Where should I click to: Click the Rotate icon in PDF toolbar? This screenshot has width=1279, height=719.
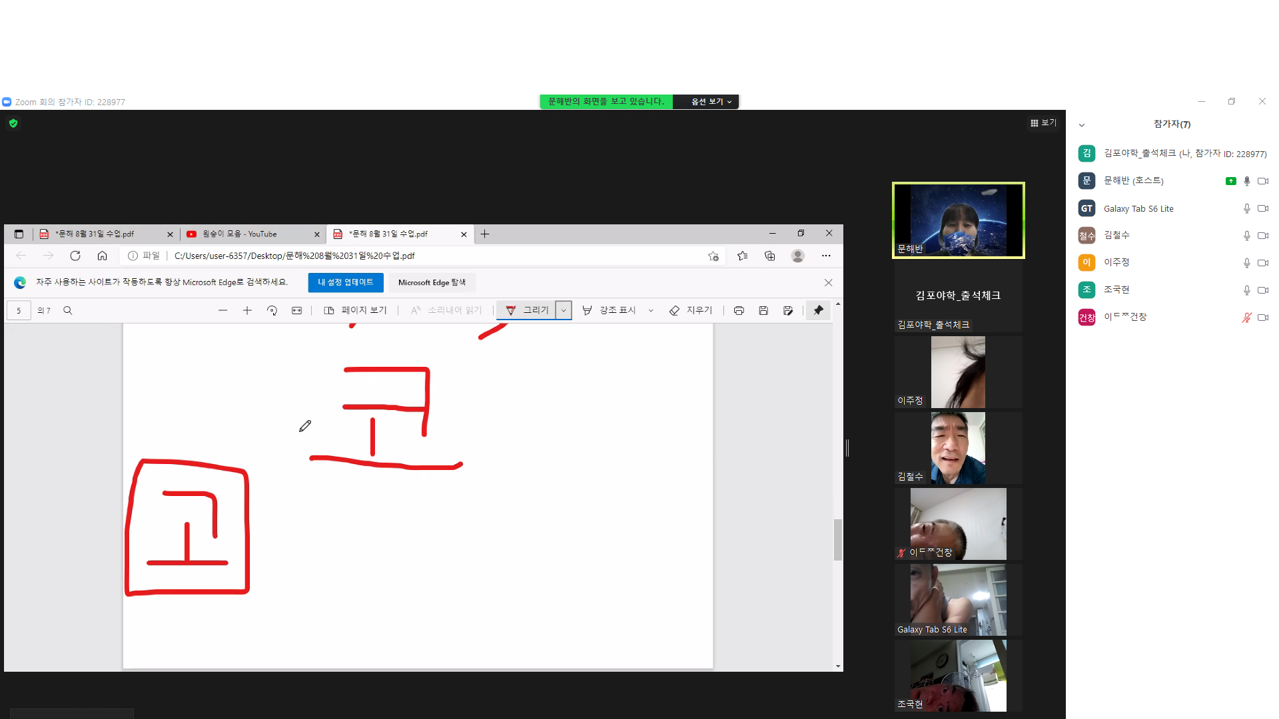coord(272,310)
